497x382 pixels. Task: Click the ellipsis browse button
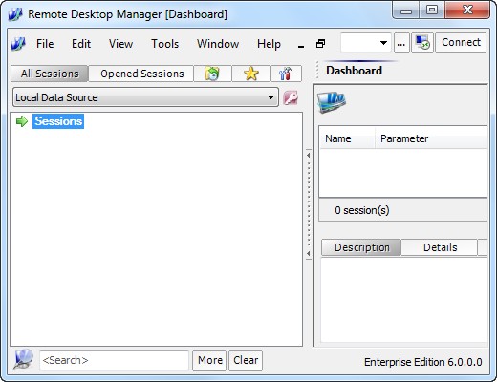point(401,43)
